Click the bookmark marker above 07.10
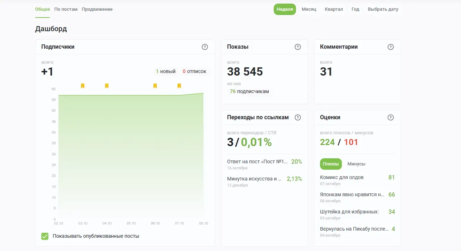Screen dimensions: 461x251 click(179, 86)
